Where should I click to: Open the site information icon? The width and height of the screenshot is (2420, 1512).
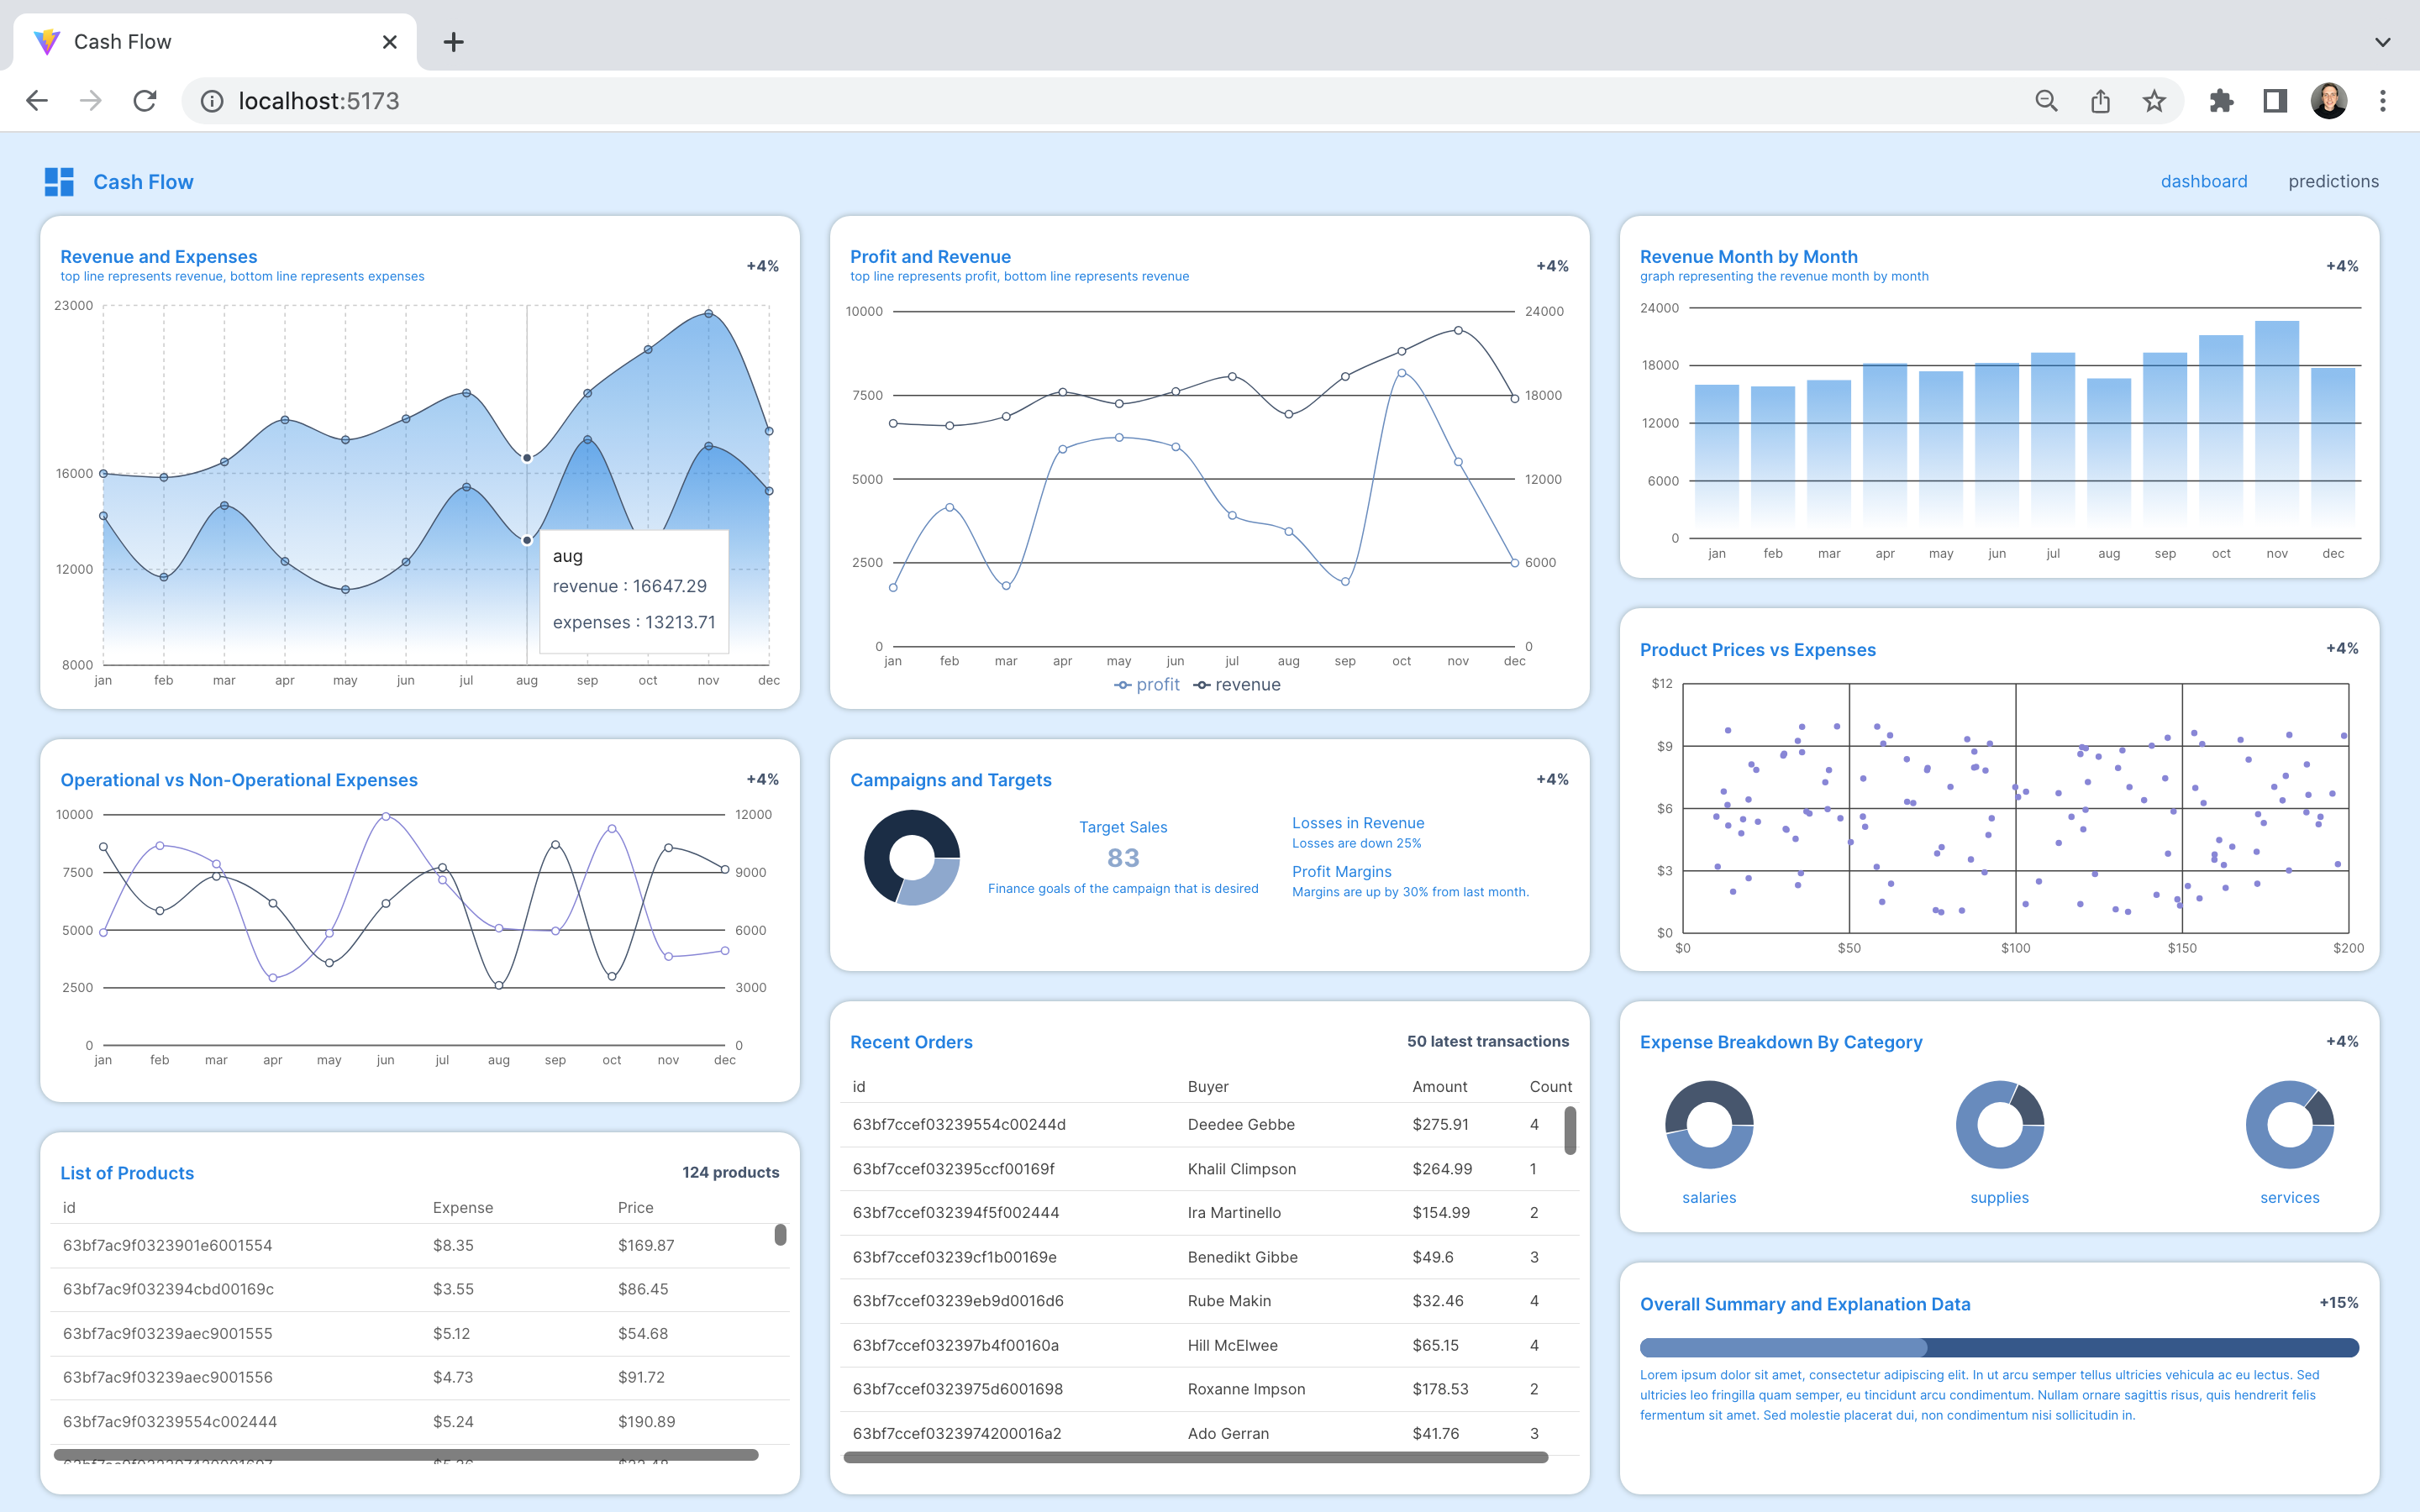(x=212, y=101)
